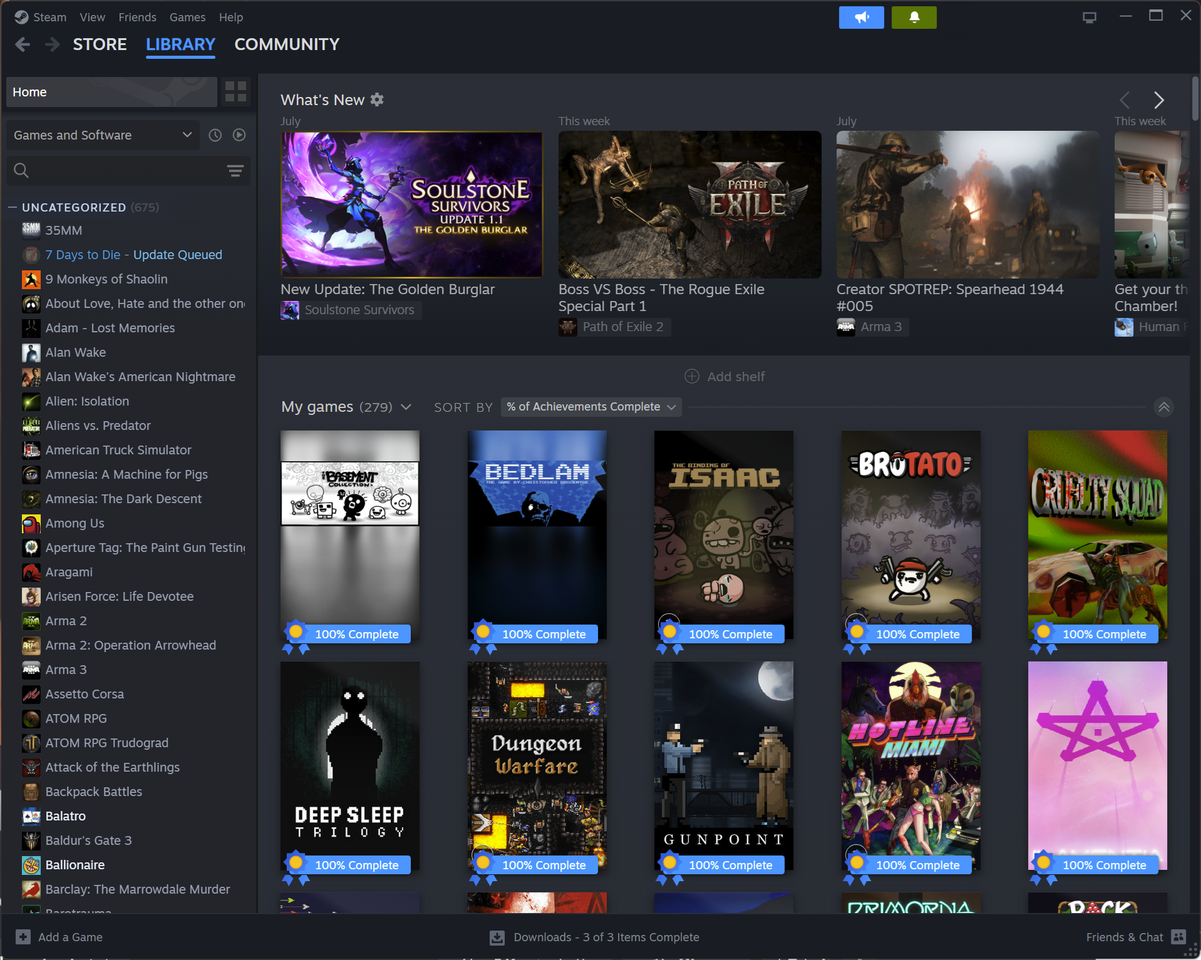The width and height of the screenshot is (1201, 960).
Task: Click the Assetto Corsa sidebar icon
Action: click(x=31, y=694)
